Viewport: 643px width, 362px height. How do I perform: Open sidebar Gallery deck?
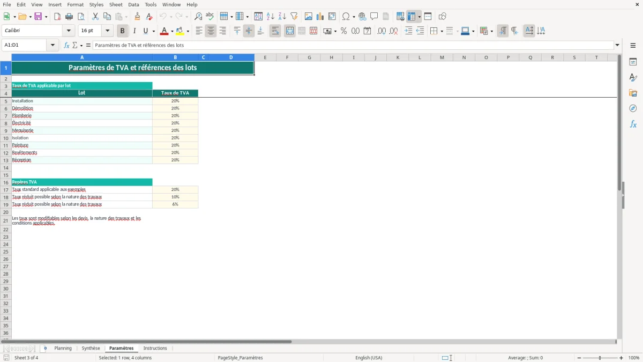pyautogui.click(x=633, y=93)
